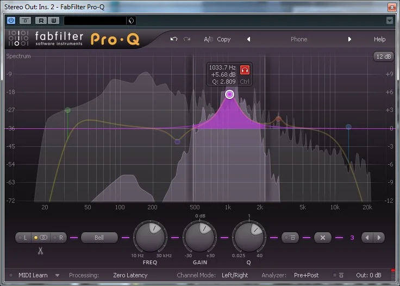Click the Copy button

(224, 39)
